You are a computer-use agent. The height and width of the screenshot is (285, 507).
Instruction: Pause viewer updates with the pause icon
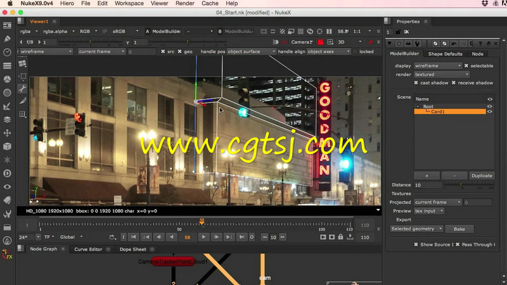[x=329, y=31]
